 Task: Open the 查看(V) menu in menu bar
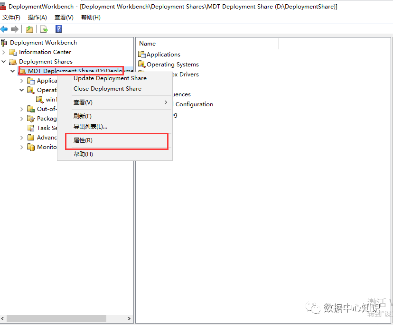[x=64, y=18]
